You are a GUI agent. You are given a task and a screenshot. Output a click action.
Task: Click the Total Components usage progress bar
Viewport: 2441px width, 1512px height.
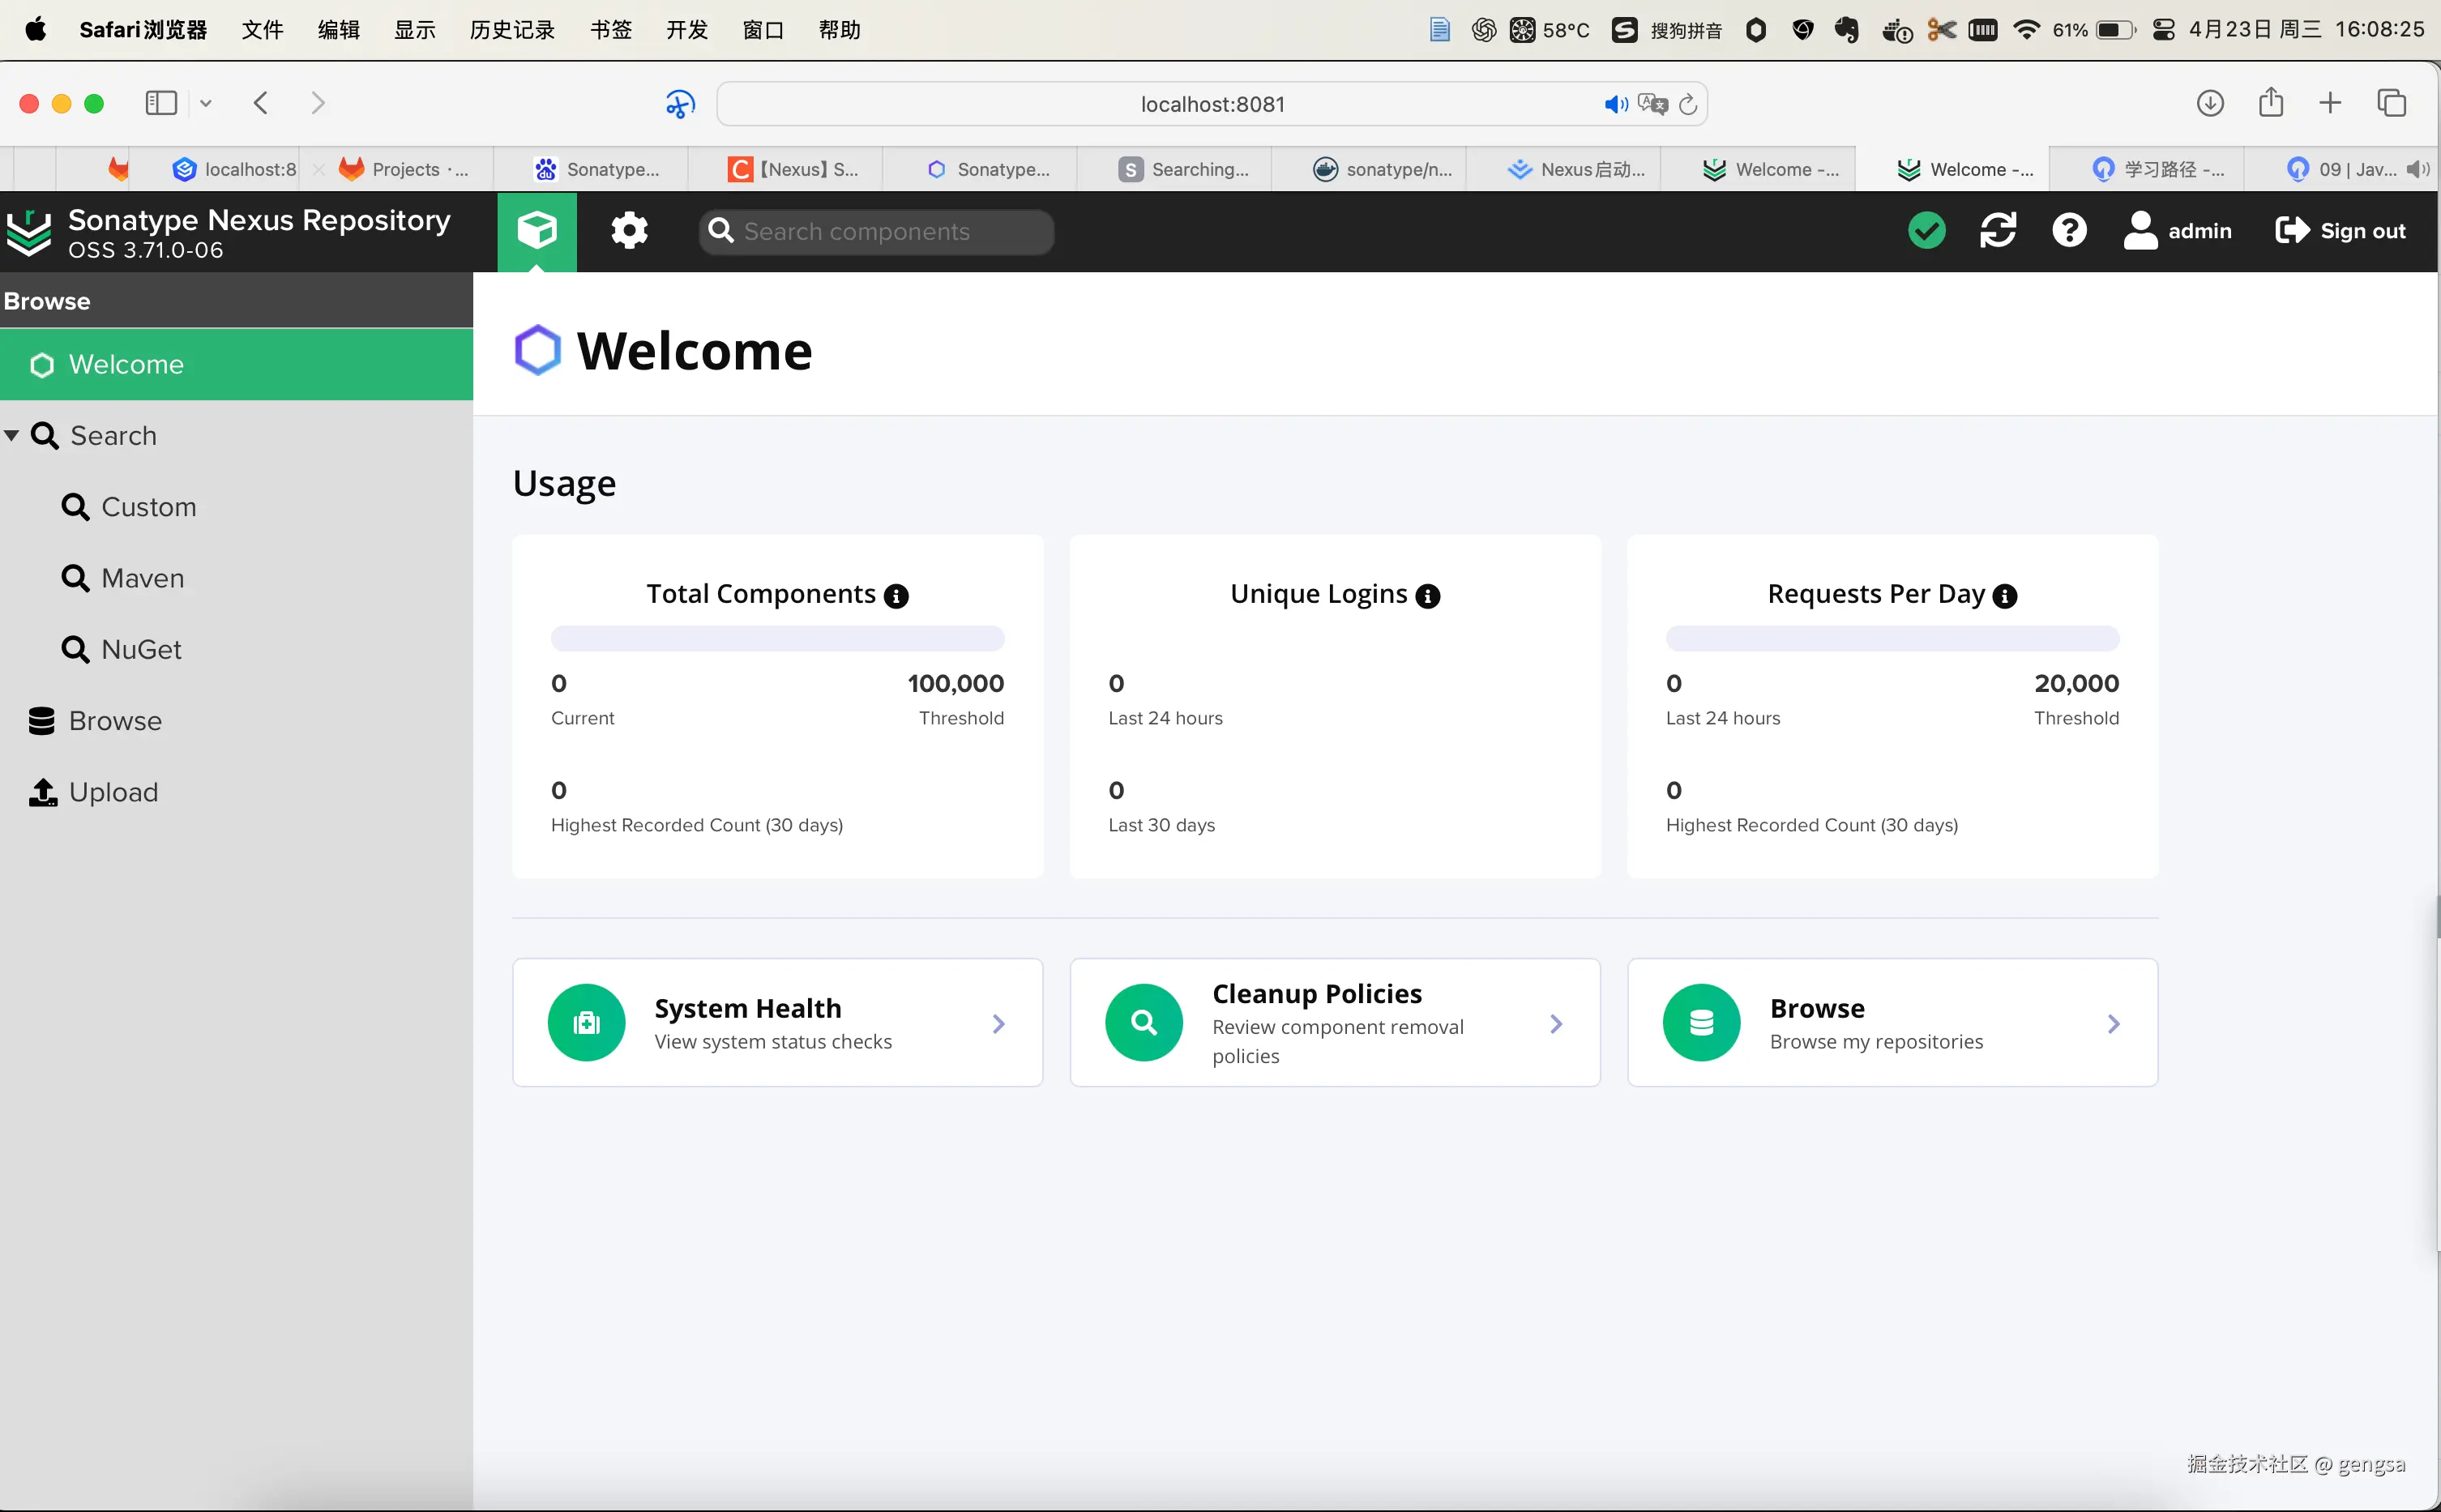777,638
